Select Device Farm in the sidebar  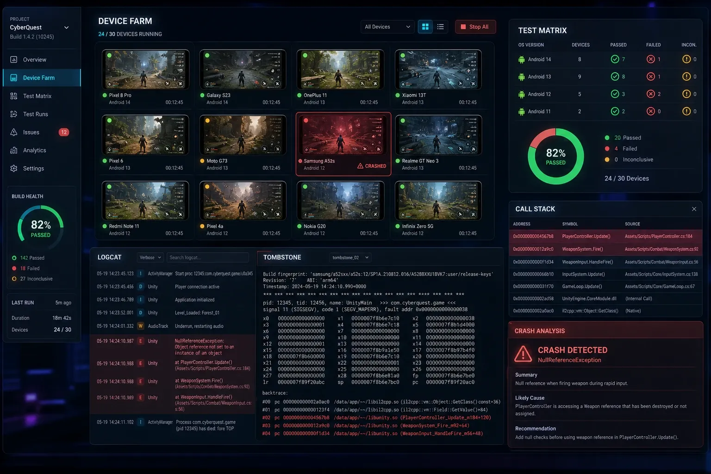[x=42, y=78]
